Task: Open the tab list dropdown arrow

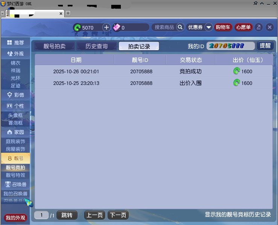Action: coord(3,13)
